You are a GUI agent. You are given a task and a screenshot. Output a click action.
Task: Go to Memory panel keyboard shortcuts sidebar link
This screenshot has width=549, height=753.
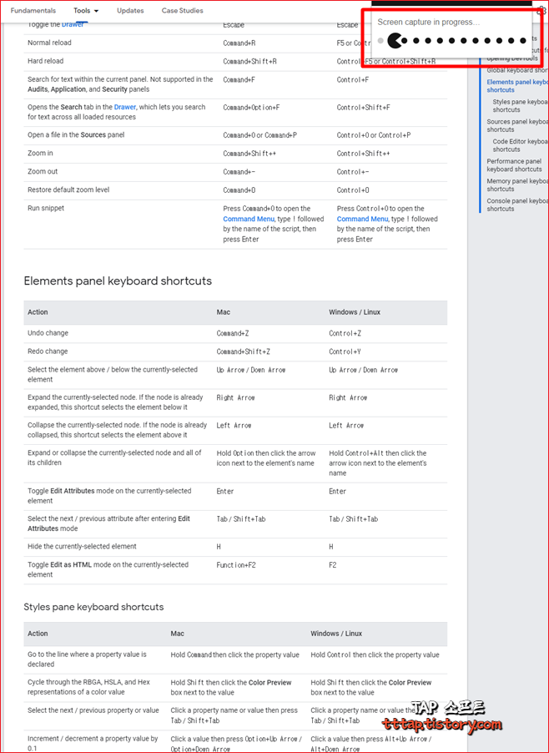click(x=517, y=184)
